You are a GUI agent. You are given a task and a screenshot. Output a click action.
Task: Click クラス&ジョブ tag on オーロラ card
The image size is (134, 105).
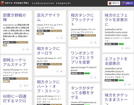coord(42,67)
